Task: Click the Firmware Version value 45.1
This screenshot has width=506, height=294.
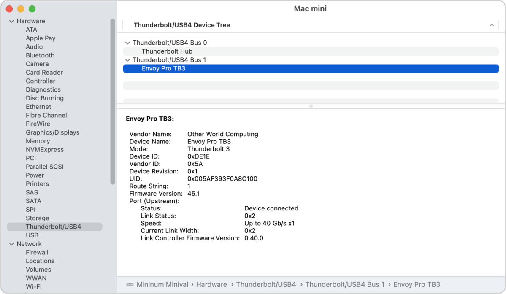Action: [x=193, y=194]
